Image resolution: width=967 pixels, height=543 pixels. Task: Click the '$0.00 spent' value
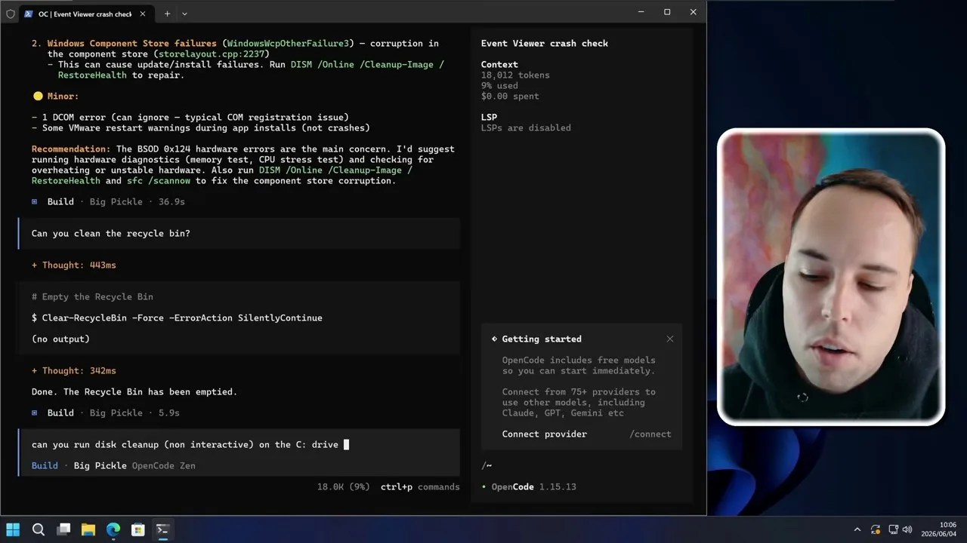click(510, 97)
